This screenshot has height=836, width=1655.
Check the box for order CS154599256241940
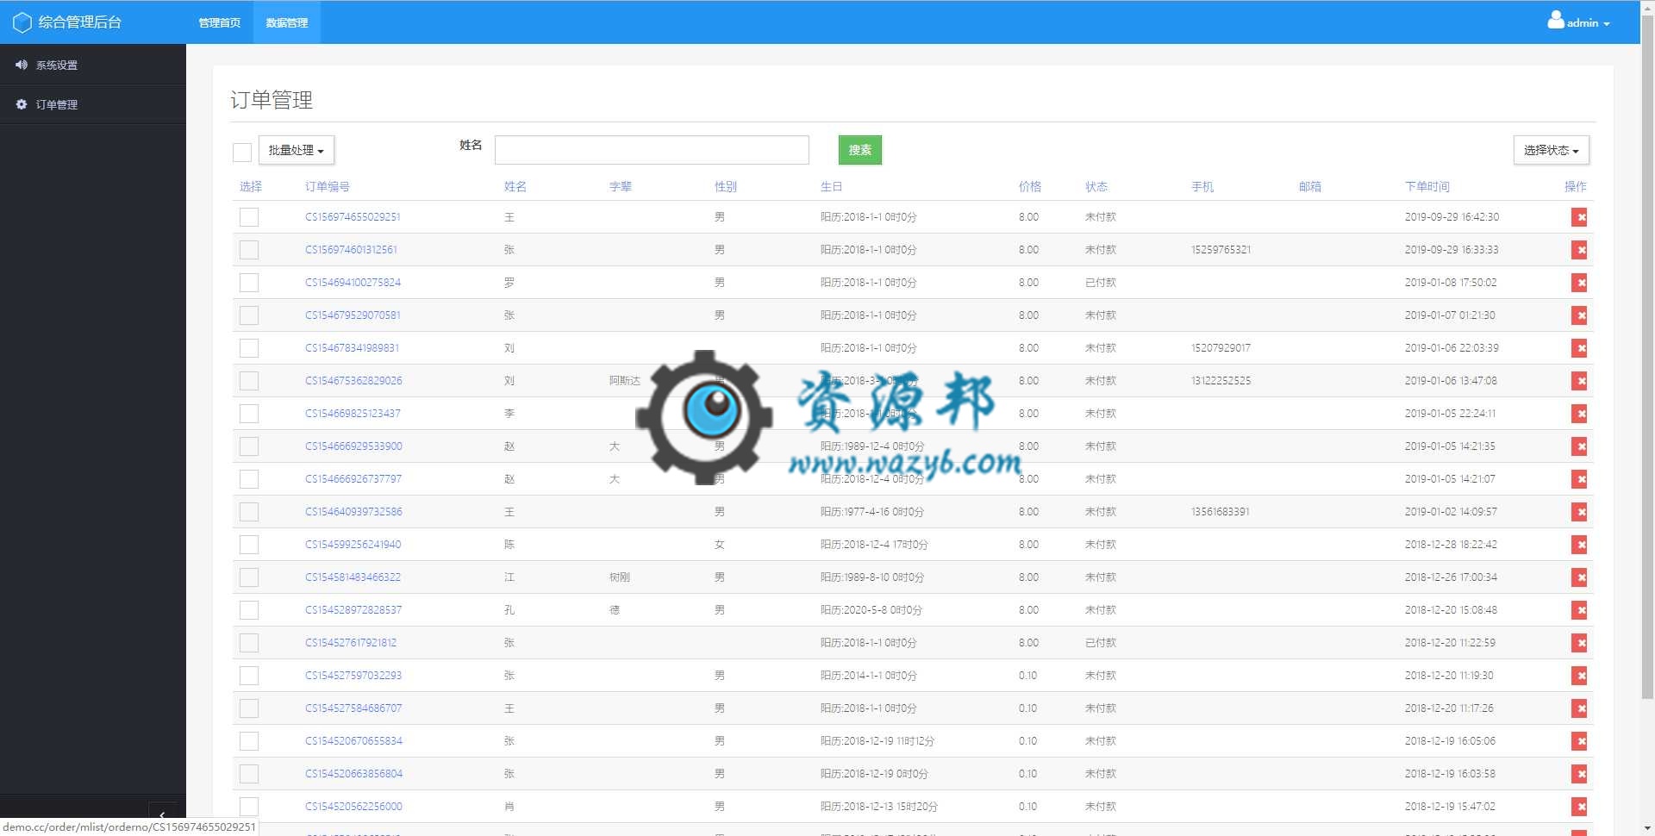point(249,545)
